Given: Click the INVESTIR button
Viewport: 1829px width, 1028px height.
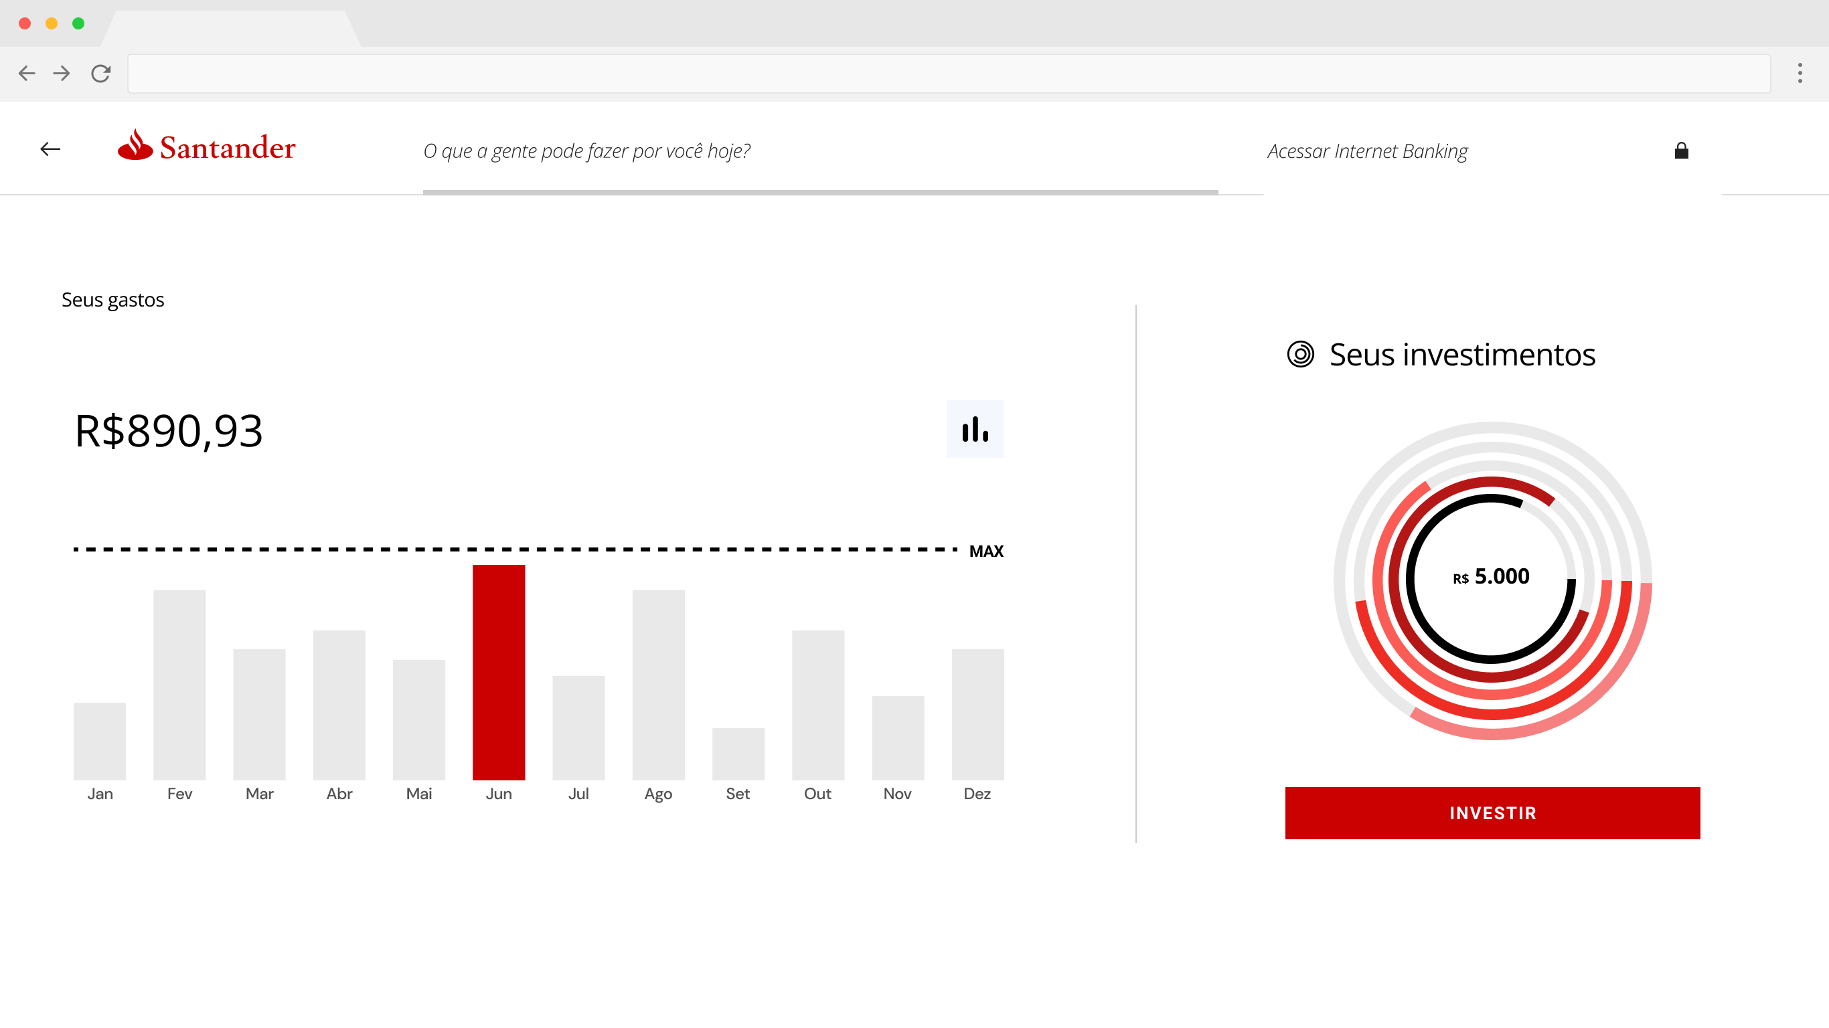Looking at the screenshot, I should pos(1492,813).
